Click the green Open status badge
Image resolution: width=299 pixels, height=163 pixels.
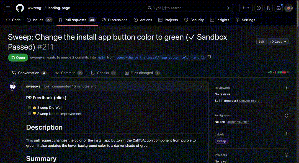point(18,58)
